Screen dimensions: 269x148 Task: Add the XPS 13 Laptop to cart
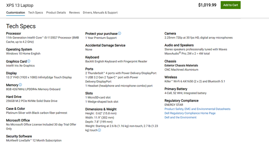pyautogui.click(x=231, y=5)
